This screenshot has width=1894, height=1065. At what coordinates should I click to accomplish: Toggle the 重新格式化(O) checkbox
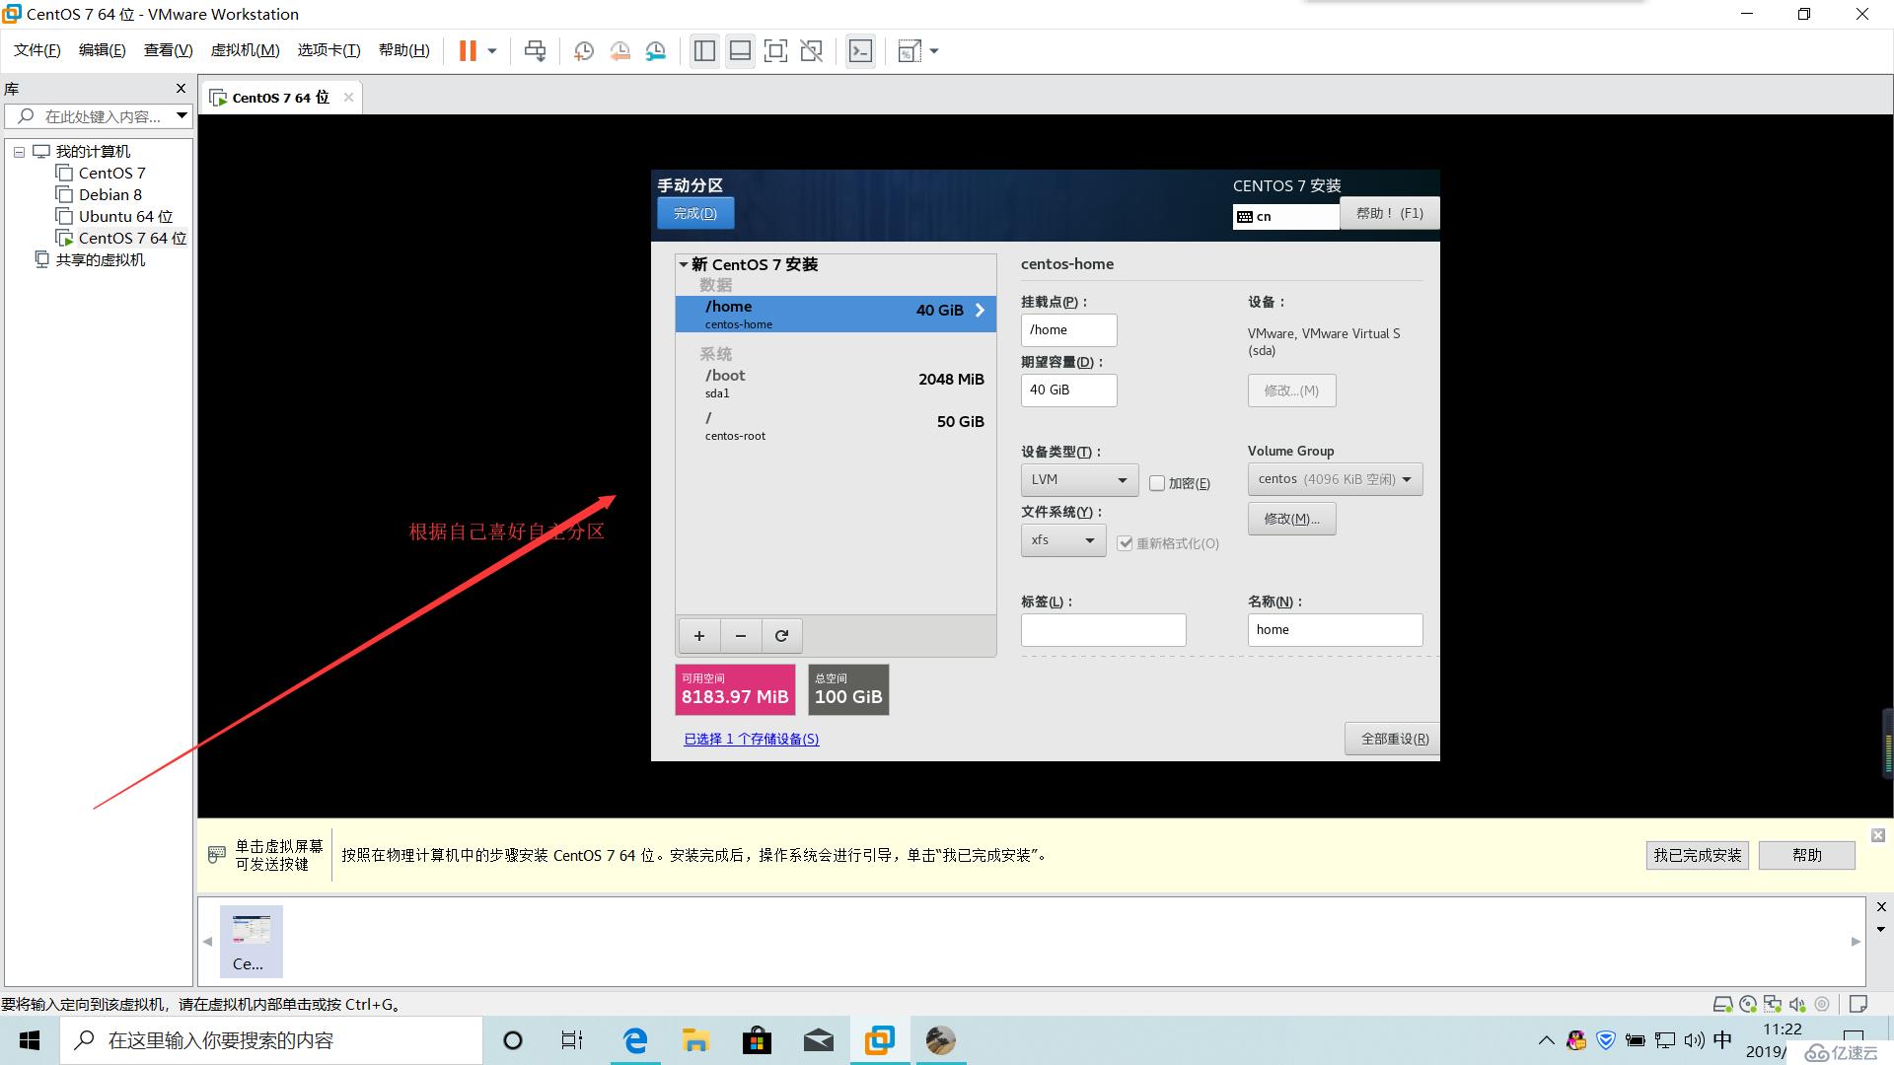coord(1125,543)
